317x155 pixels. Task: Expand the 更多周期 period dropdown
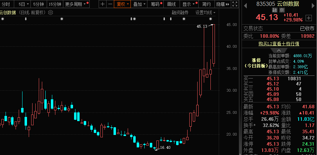point(75,4)
